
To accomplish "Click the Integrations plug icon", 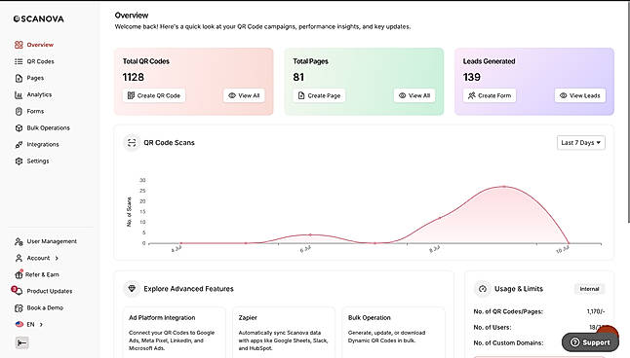I will click(19, 144).
